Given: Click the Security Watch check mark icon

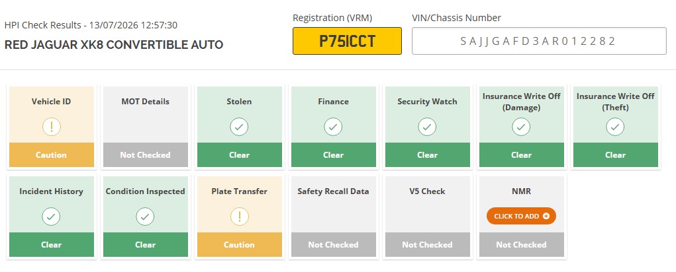Looking at the screenshot, I should (427, 127).
